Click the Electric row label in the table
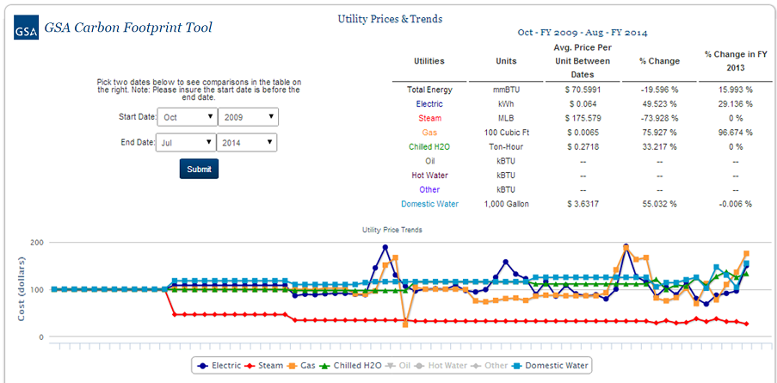This screenshot has width=777, height=383. point(429,104)
